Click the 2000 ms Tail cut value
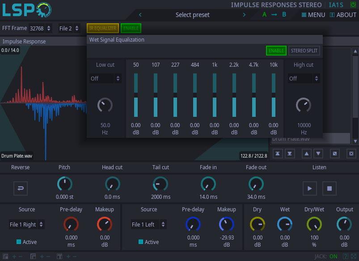This screenshot has width=359, height=261. (x=161, y=197)
